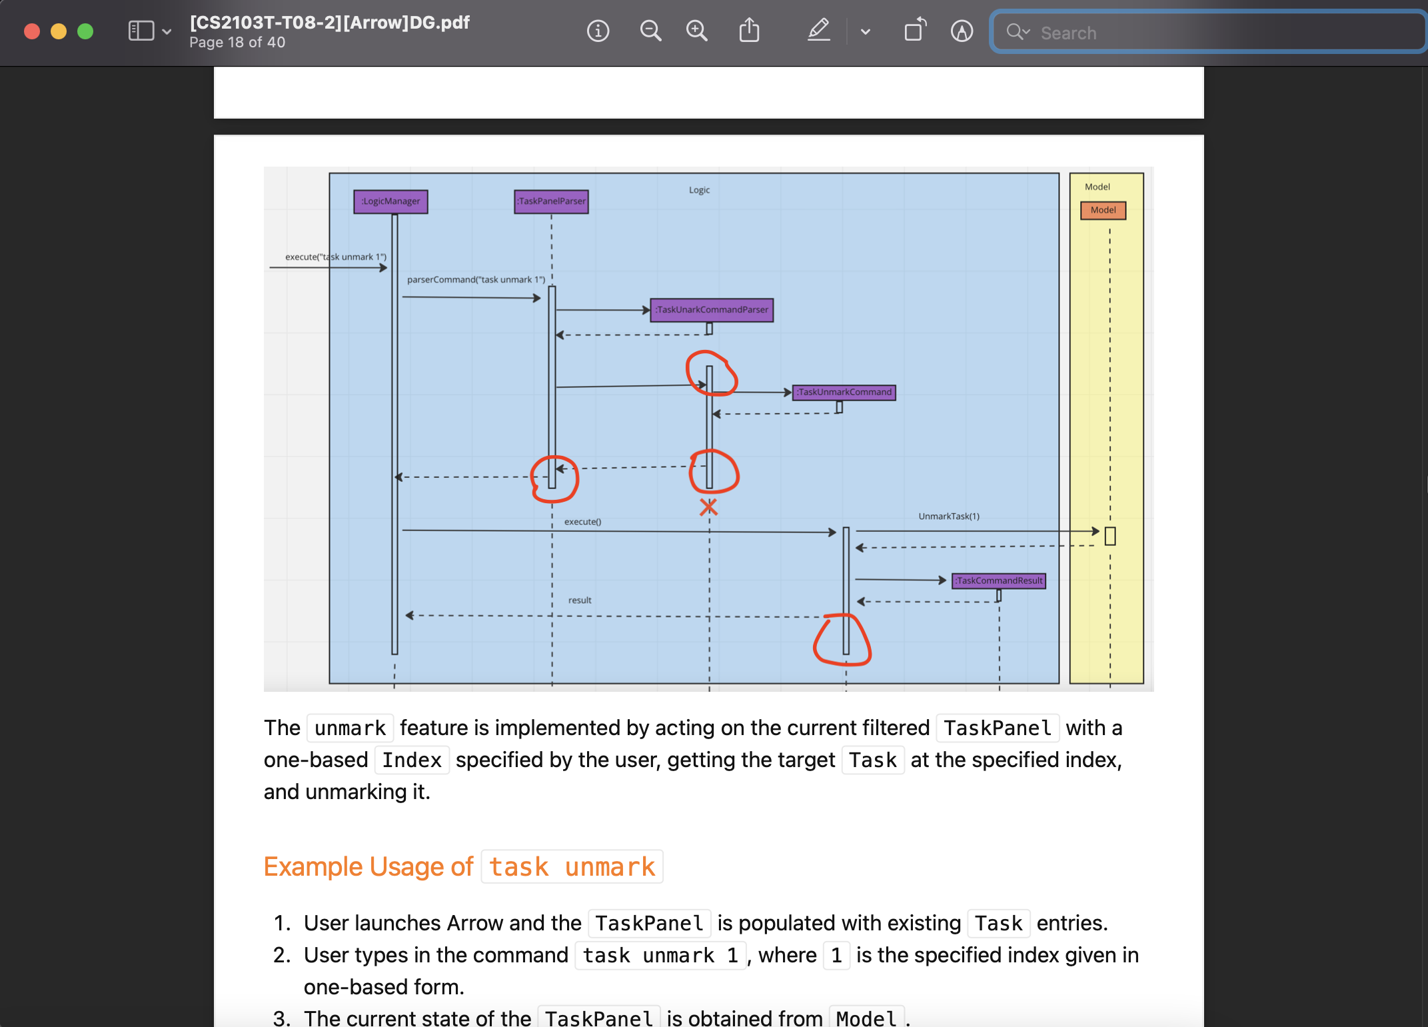Zoom out of the PDF page
Image resolution: width=1428 pixels, height=1027 pixels.
(x=650, y=31)
